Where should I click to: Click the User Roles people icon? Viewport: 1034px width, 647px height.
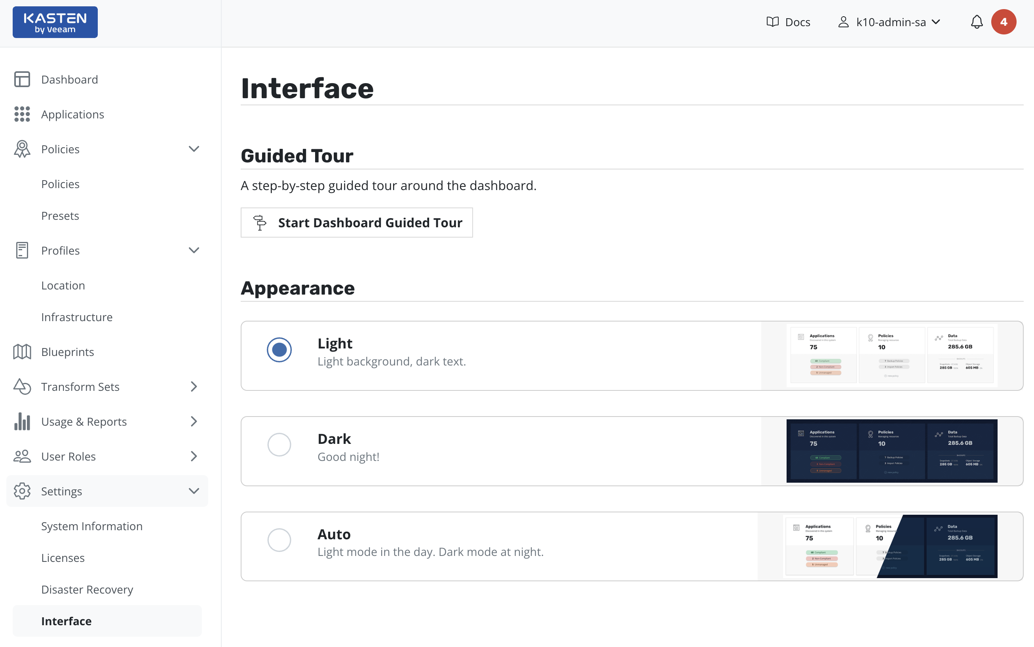(x=22, y=456)
